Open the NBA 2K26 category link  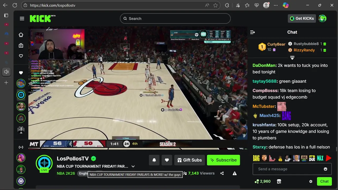66,173
